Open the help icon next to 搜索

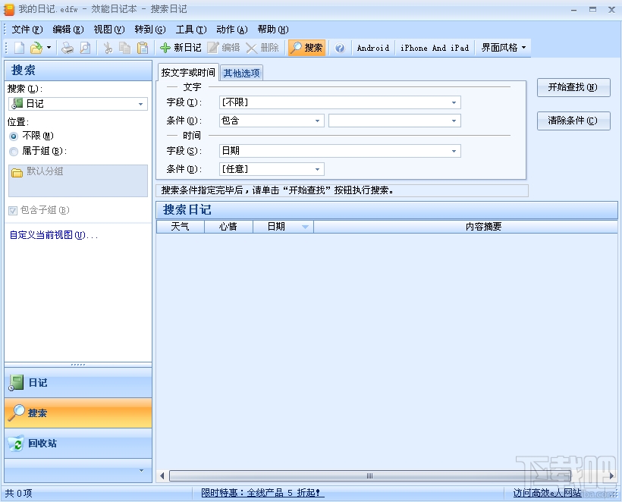click(x=340, y=47)
